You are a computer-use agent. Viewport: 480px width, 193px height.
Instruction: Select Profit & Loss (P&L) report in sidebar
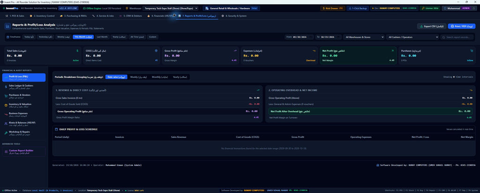click(x=24, y=78)
